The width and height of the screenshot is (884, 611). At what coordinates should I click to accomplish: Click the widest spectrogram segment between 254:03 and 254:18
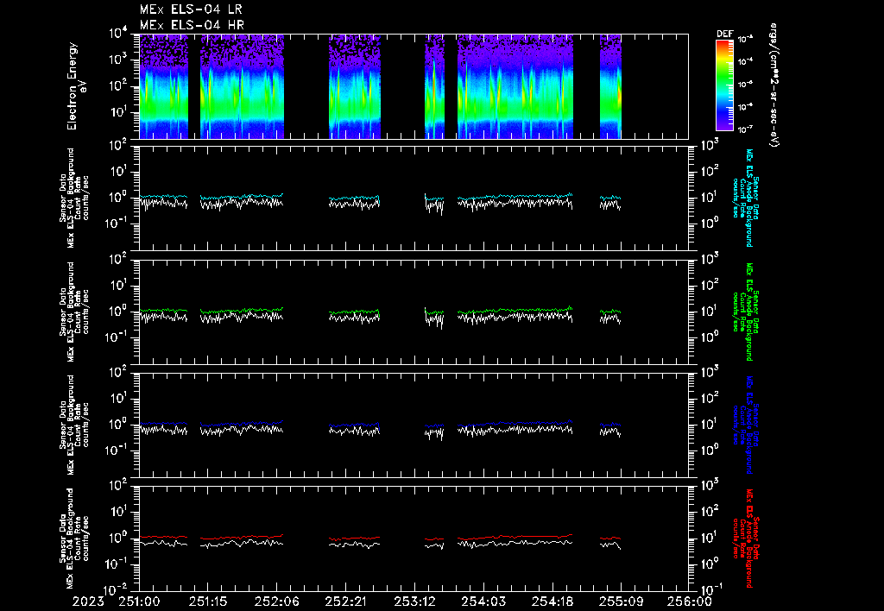[515, 86]
